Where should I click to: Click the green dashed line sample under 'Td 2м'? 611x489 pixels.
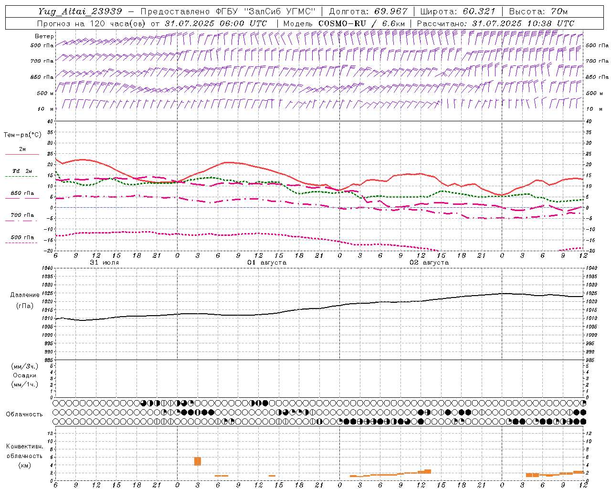tap(21, 176)
